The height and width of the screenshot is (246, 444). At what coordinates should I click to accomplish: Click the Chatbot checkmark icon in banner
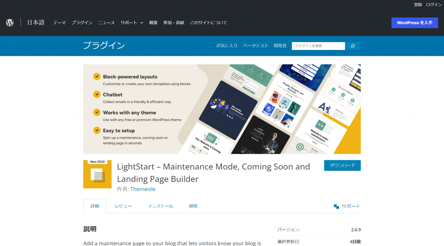point(97,94)
